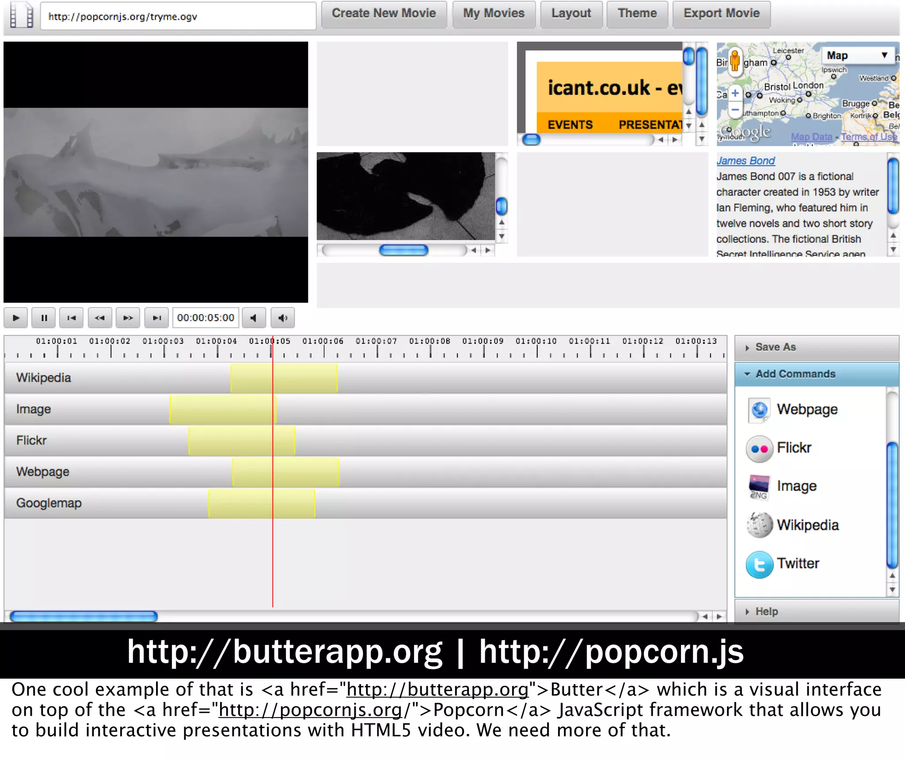Click the EVENTS link in the webpage preview
The height and width of the screenshot is (760, 905).
pyautogui.click(x=570, y=125)
